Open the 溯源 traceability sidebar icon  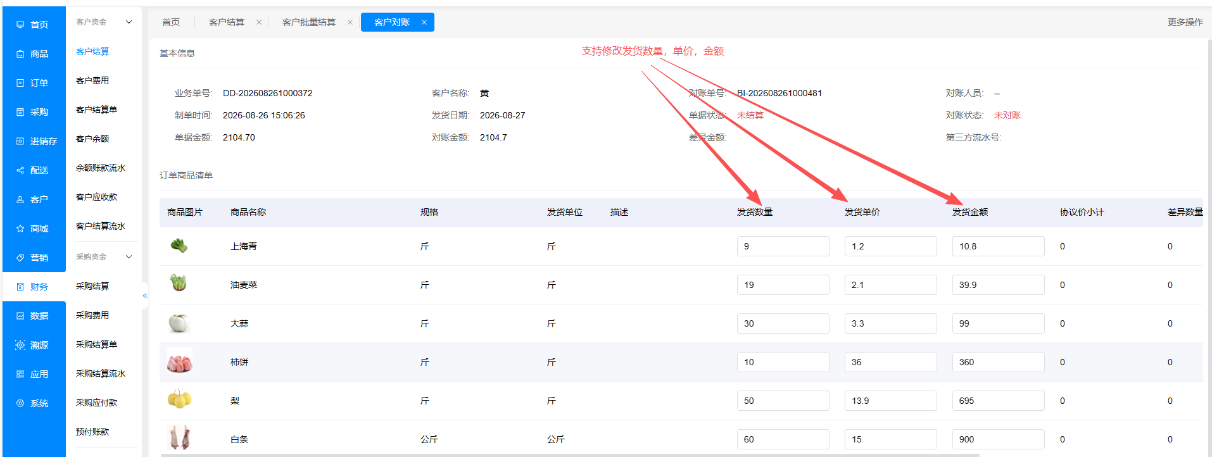coord(20,345)
